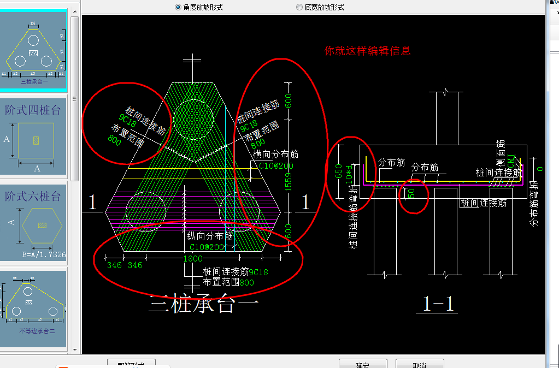This screenshot has width=559, height=368.
Task: Edit the 650 height value in section 1-1
Action: pos(339,171)
